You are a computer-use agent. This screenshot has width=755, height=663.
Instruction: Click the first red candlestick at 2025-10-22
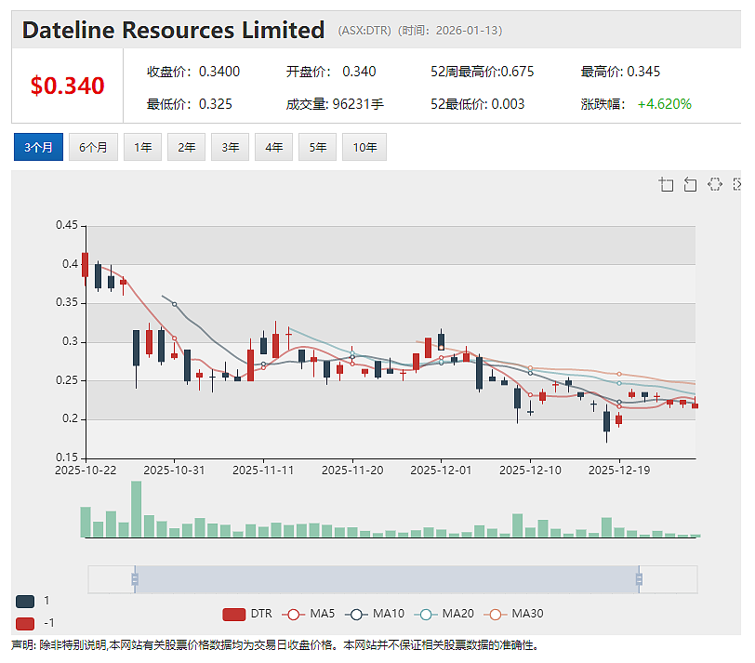click(x=86, y=265)
